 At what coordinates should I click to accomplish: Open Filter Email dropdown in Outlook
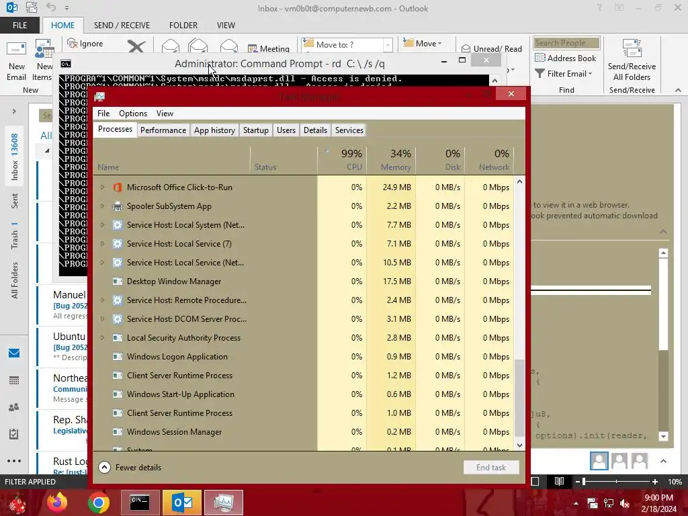coord(564,74)
